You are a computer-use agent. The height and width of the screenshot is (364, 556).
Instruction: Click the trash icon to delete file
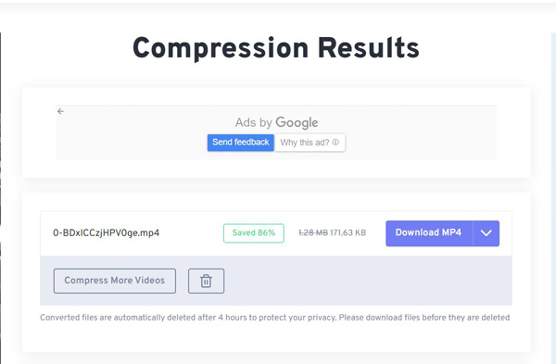click(x=206, y=281)
